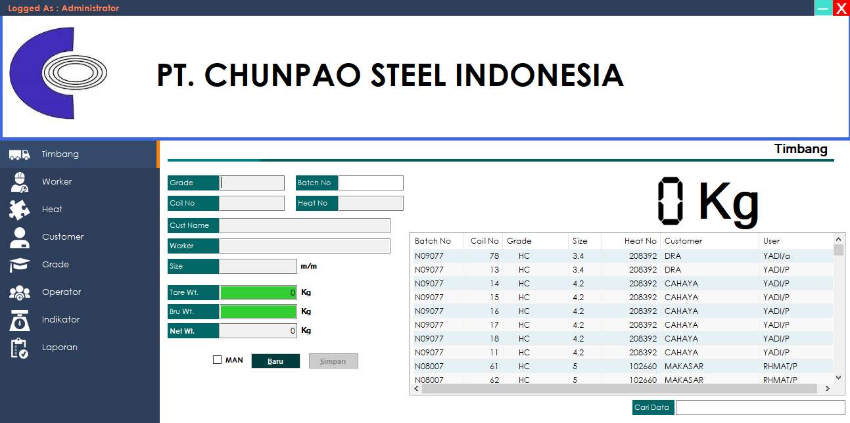
Task: Click the Baru button
Action: point(275,361)
